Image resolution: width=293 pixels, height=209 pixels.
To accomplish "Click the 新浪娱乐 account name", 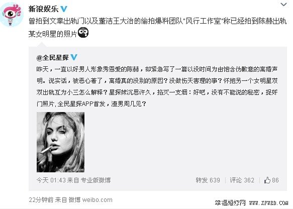I will 44,9.
